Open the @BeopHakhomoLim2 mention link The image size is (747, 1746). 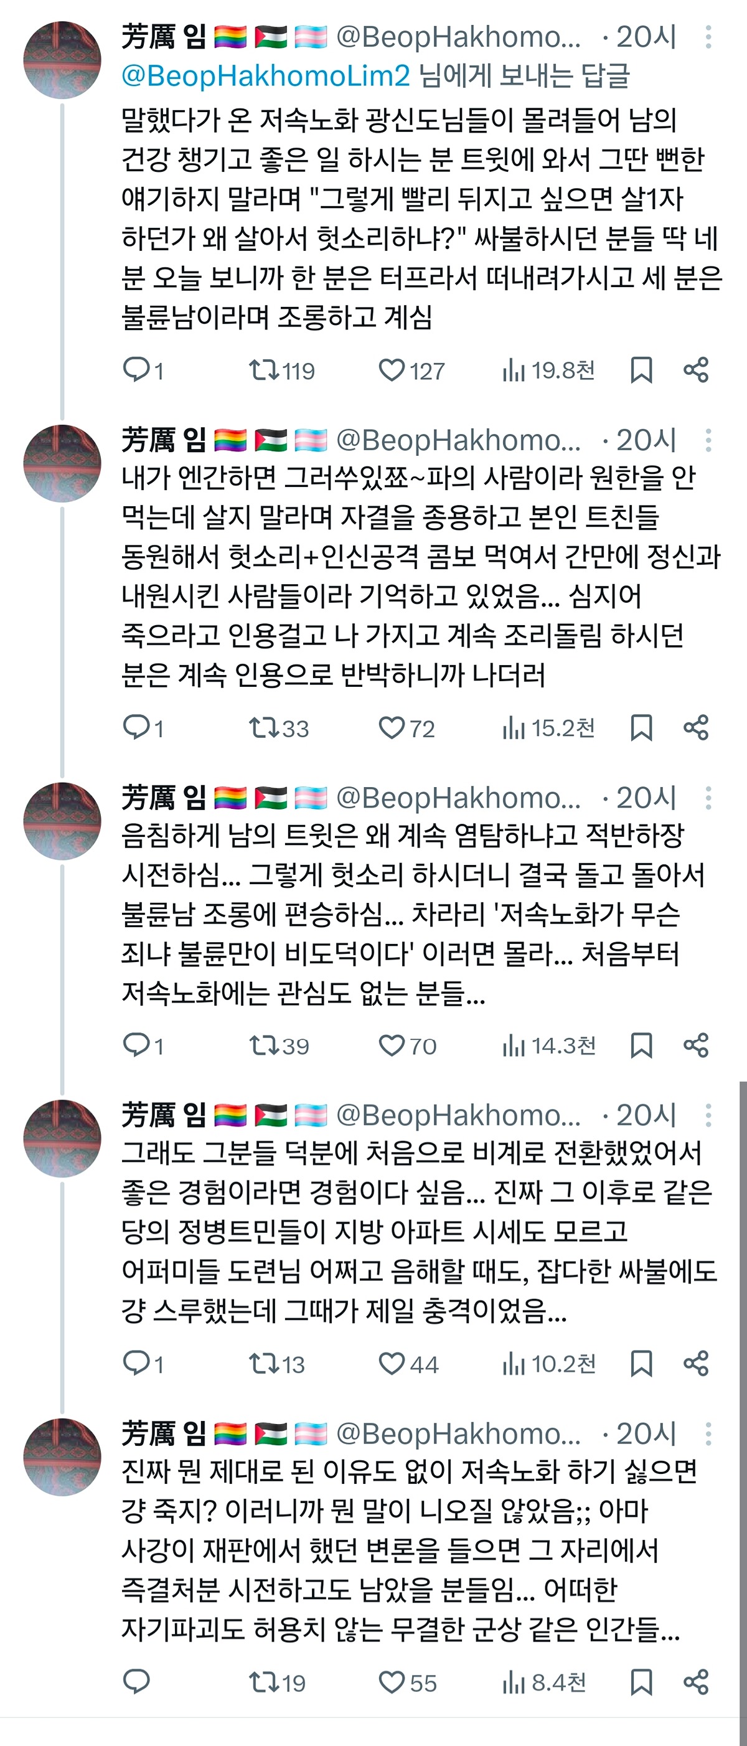266,75
